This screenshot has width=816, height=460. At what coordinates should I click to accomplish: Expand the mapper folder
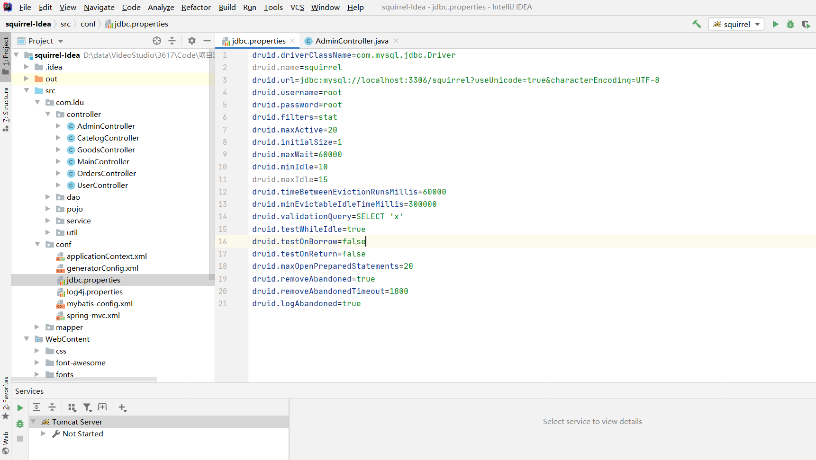(x=37, y=327)
